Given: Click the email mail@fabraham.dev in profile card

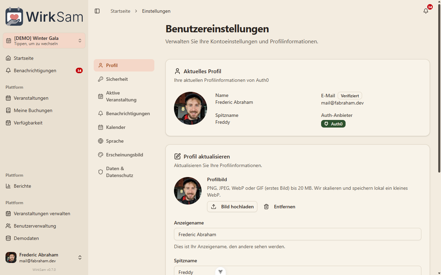Looking at the screenshot, I should point(342,103).
